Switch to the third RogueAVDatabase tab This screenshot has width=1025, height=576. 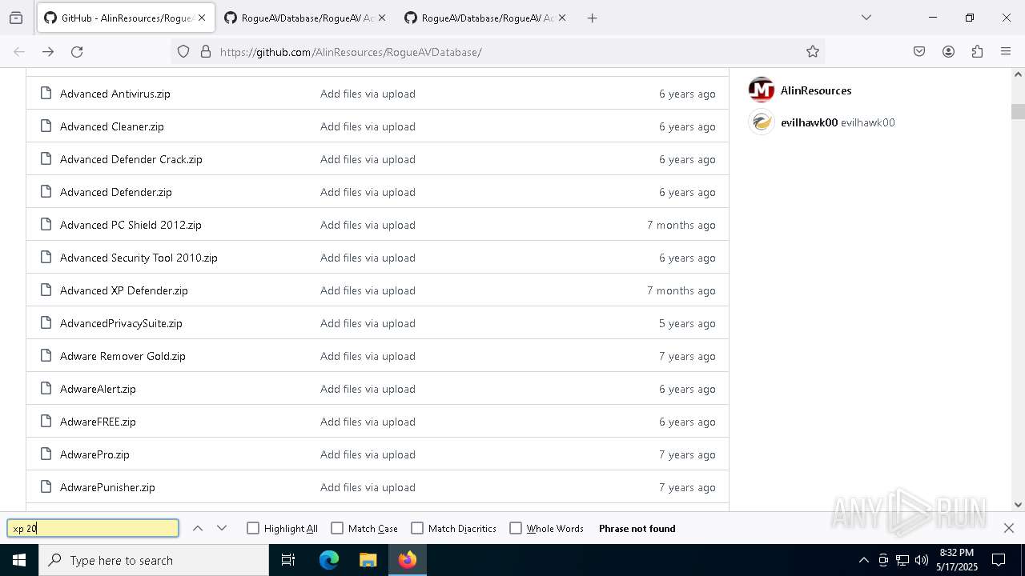pos(485,18)
